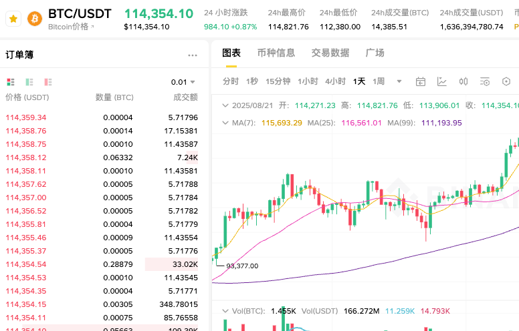Viewport: 519px width, 331px height.
Task: Select the 15分钟 chart interval
Action: [x=278, y=81]
